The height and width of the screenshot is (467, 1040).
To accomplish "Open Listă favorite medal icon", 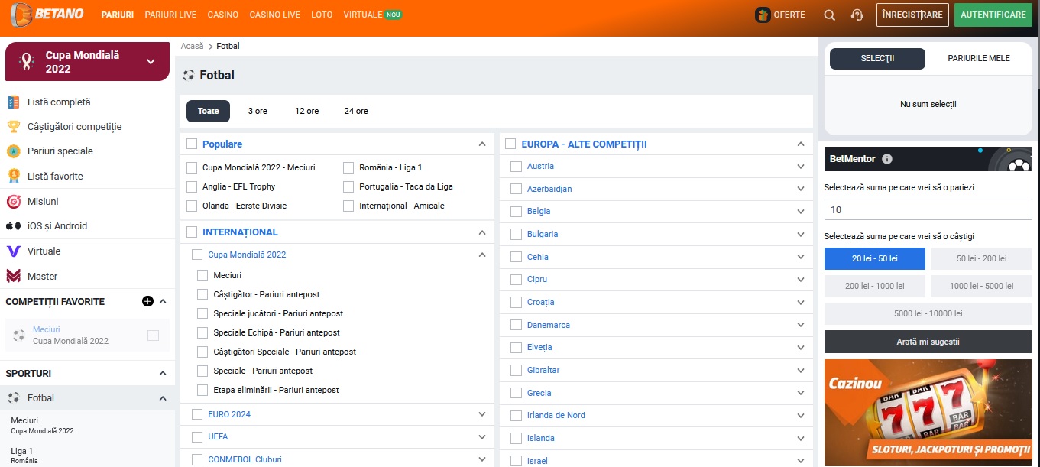I will coord(13,176).
